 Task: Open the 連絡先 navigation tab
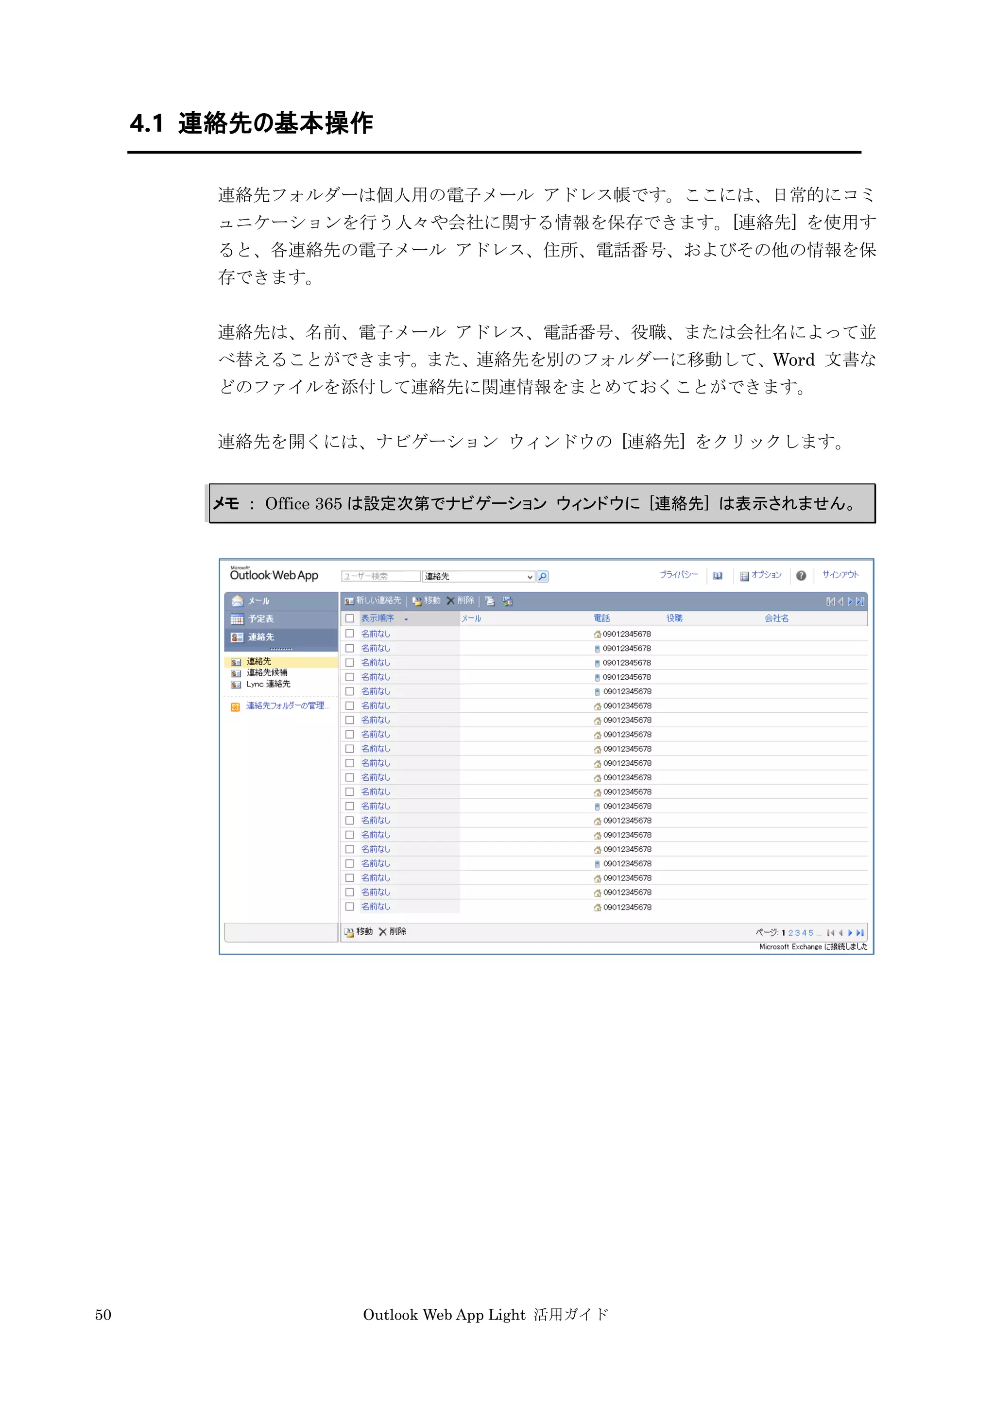281,637
